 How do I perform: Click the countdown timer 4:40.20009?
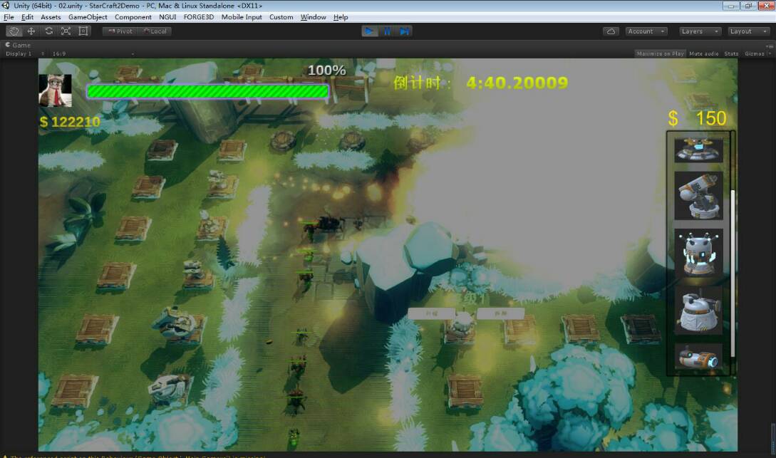[x=517, y=83]
